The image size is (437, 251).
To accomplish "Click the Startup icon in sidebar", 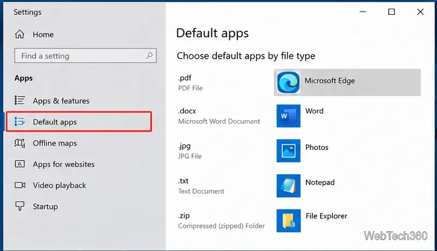I will coord(20,206).
